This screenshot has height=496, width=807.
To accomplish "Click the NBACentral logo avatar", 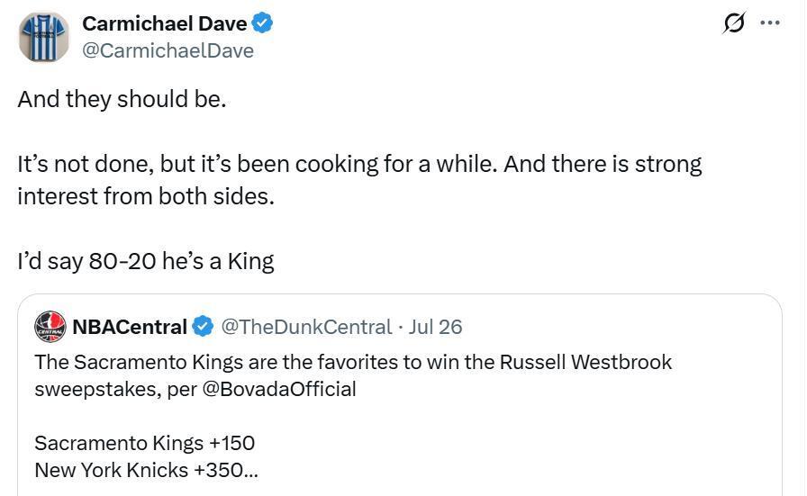I will pyautogui.click(x=50, y=327).
